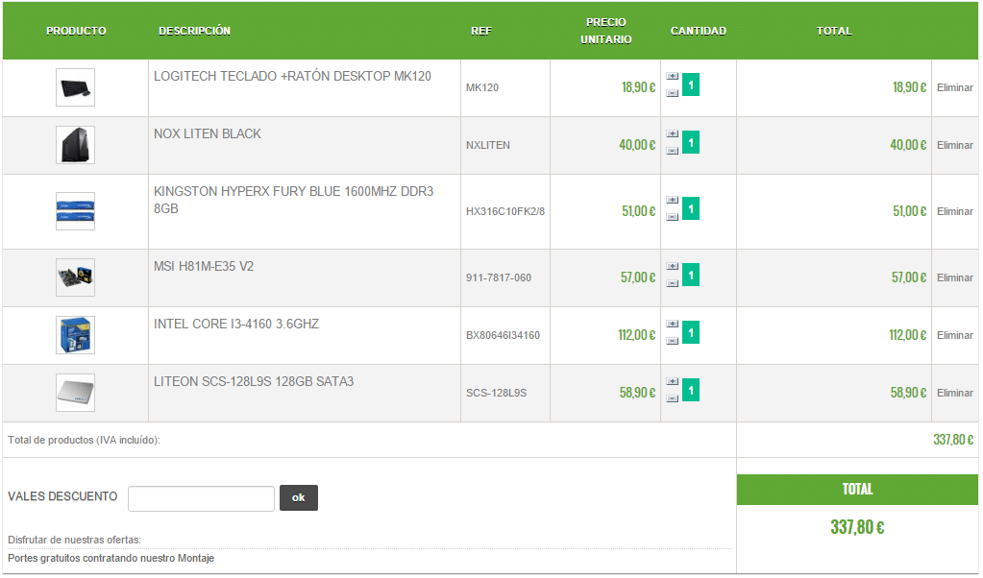Screen dimensions: 983x578
Task: Open NOX LITEN BLACK product link
Action: pyautogui.click(x=207, y=134)
